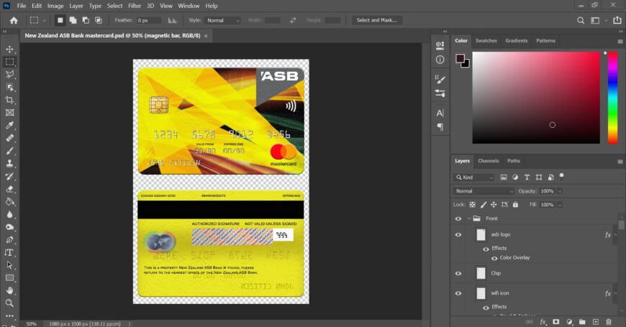Screen dimensions: 626x327
Task: Select the Brush tool
Action: click(9, 151)
